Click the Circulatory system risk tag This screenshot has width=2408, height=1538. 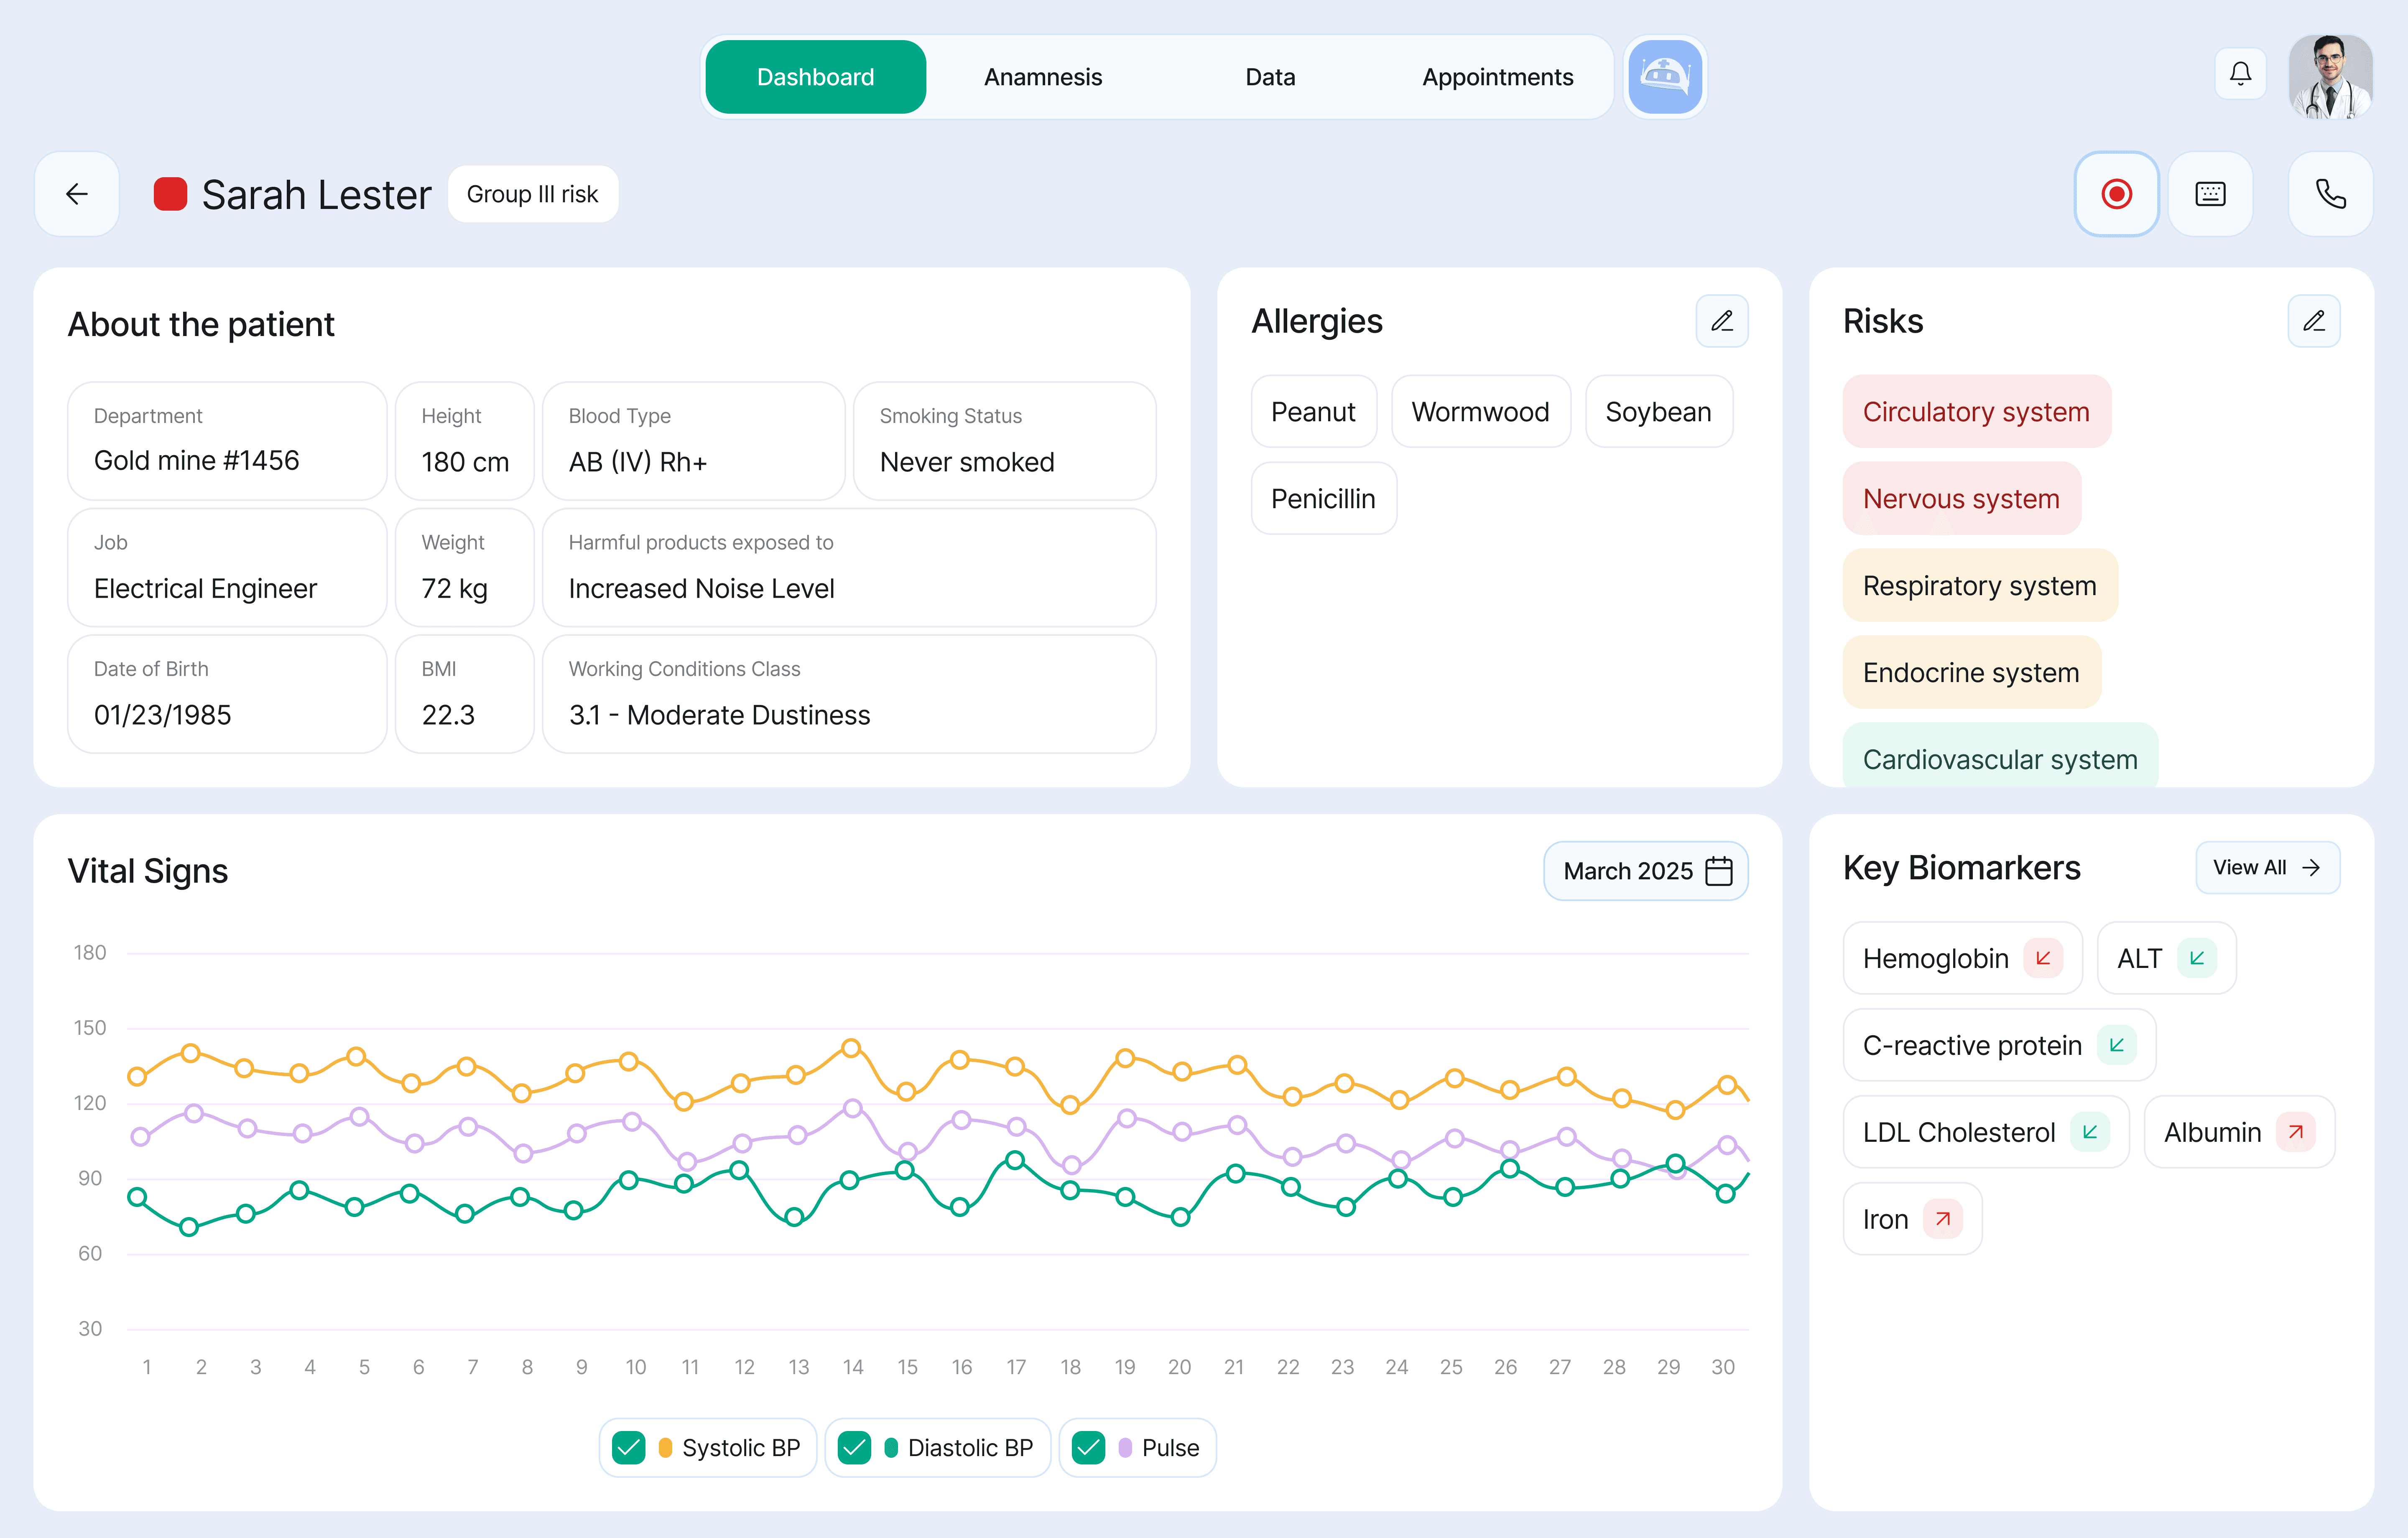click(x=1976, y=411)
